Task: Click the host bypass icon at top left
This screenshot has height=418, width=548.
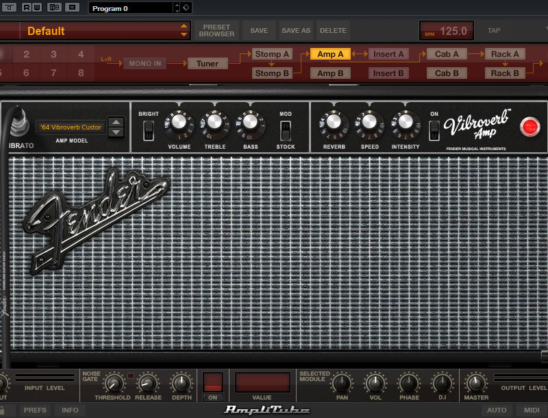Action: pos(10,7)
